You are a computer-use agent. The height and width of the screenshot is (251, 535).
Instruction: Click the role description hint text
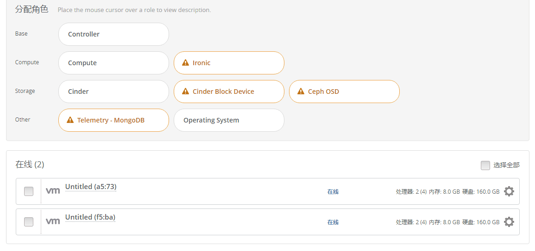pyautogui.click(x=134, y=10)
